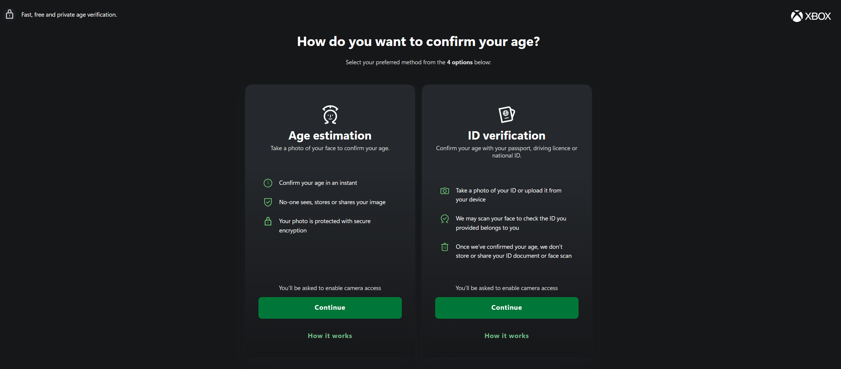Select the ID verification heading
The height and width of the screenshot is (369, 841).
click(507, 136)
